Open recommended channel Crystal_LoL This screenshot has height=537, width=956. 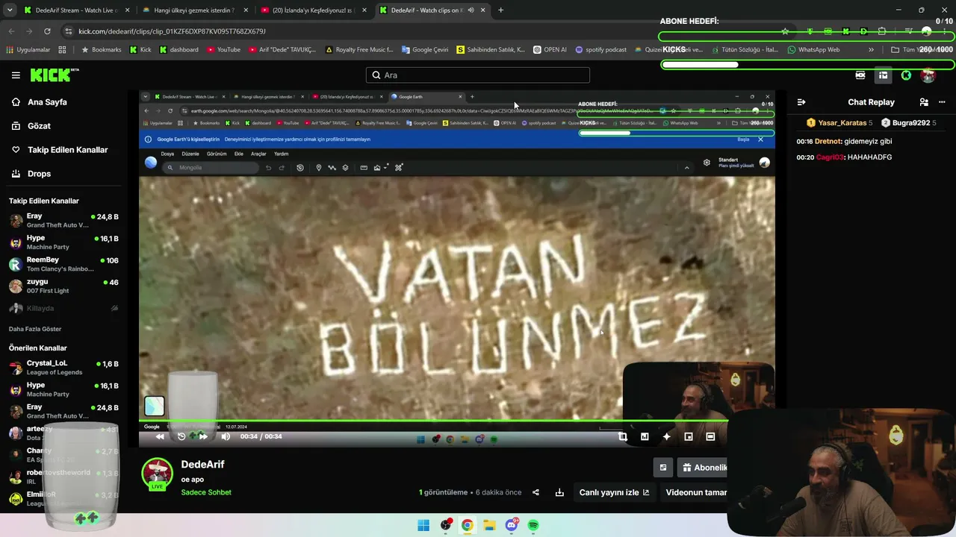[x=64, y=367]
